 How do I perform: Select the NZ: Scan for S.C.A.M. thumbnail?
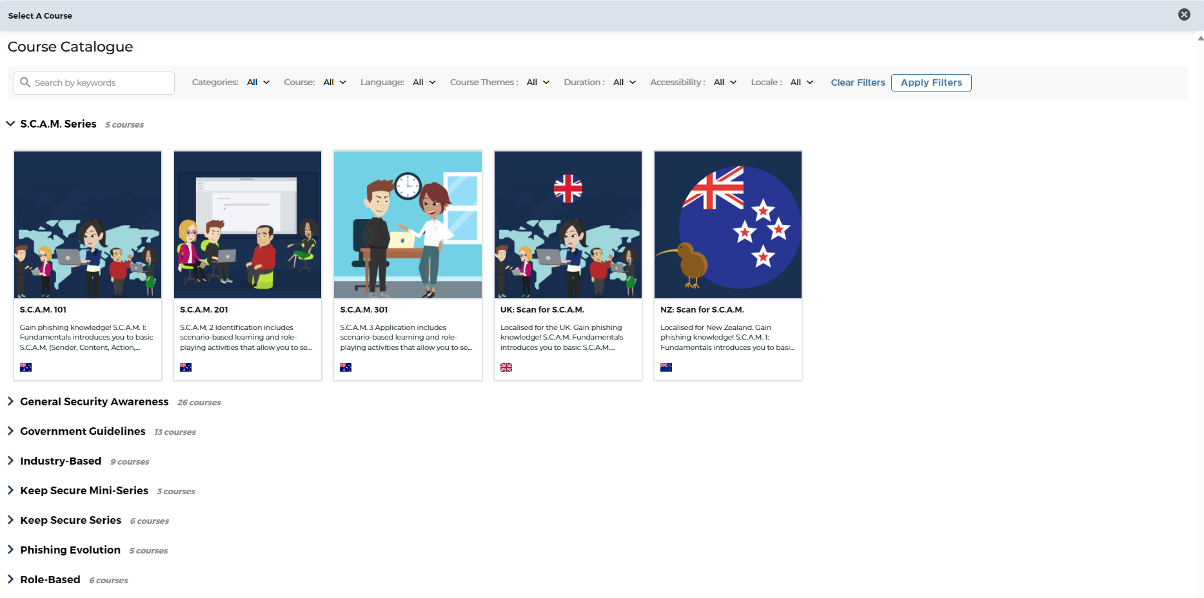pos(728,225)
